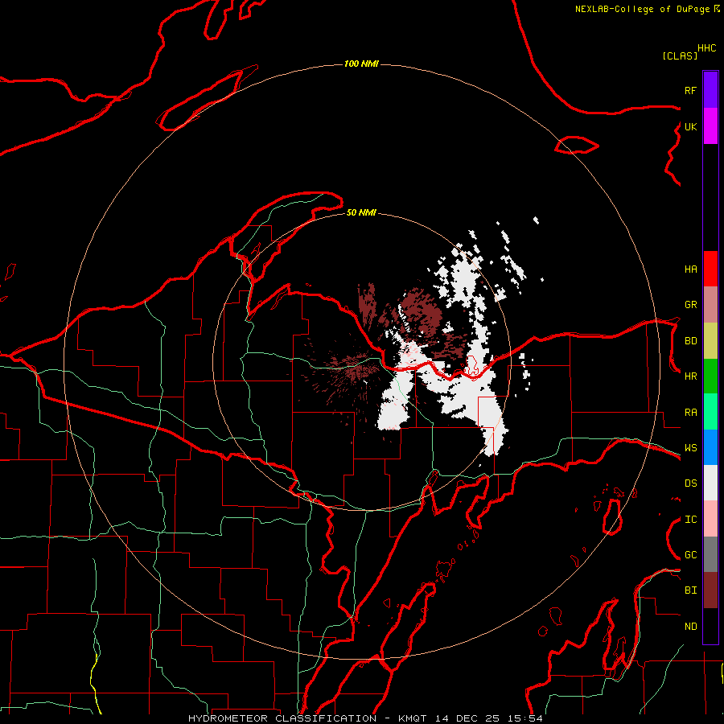Click the GR legend label
The width and height of the screenshot is (724, 724).
(x=691, y=305)
